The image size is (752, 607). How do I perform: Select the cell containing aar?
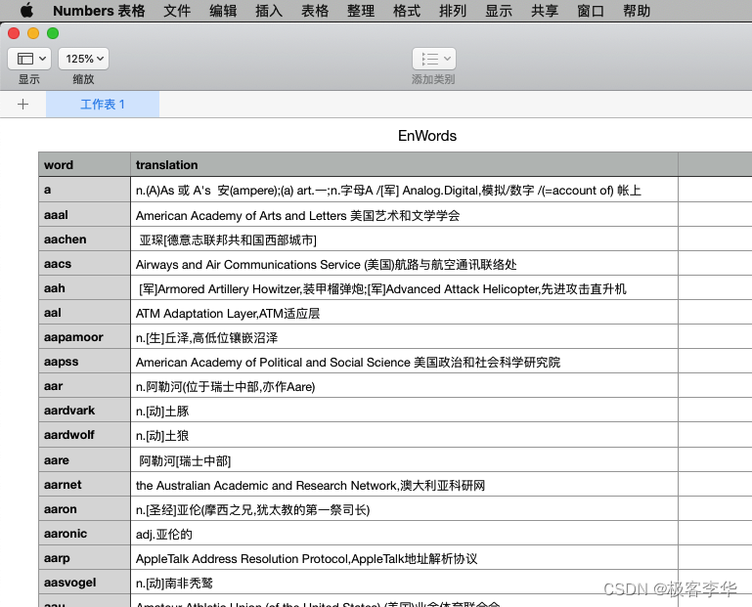[84, 385]
